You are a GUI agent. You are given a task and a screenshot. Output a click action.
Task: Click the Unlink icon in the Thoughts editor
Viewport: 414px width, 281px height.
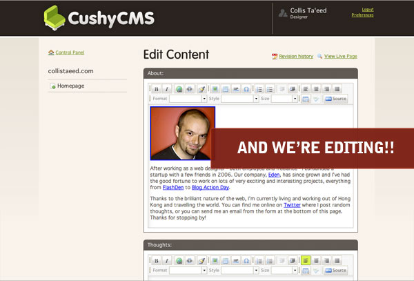pyautogui.click(x=189, y=261)
